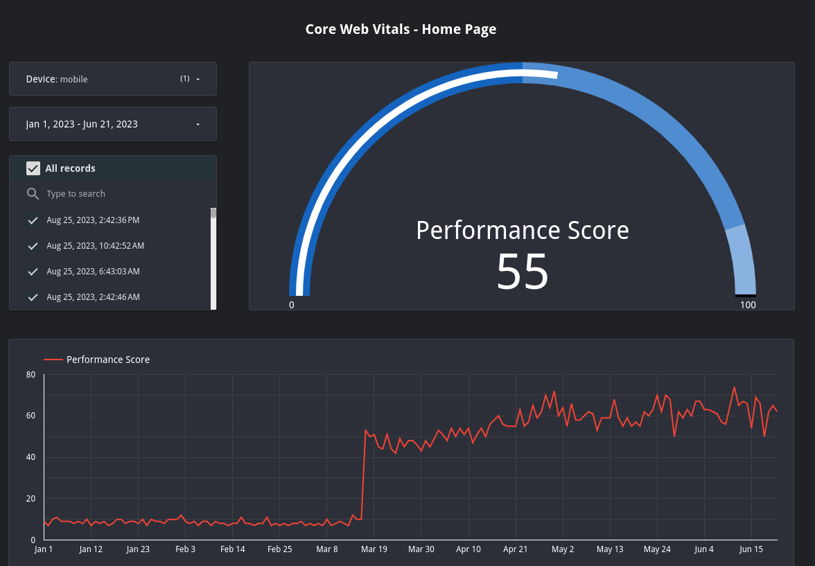Click the 60 y-axis label
815x566 pixels.
coord(30,416)
